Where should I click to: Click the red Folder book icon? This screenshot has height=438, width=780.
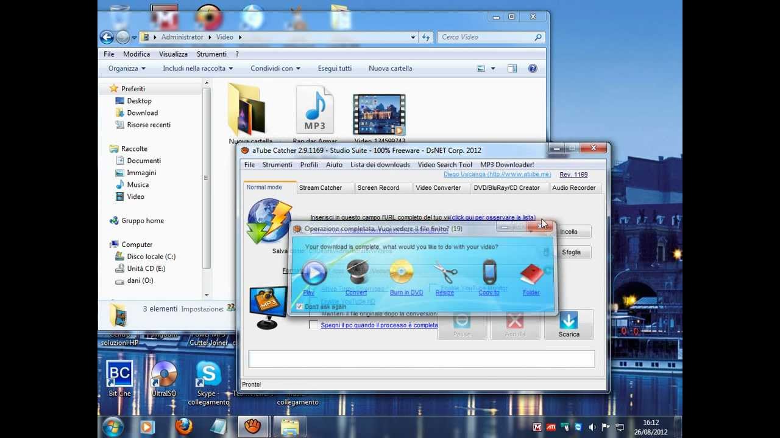tap(531, 274)
